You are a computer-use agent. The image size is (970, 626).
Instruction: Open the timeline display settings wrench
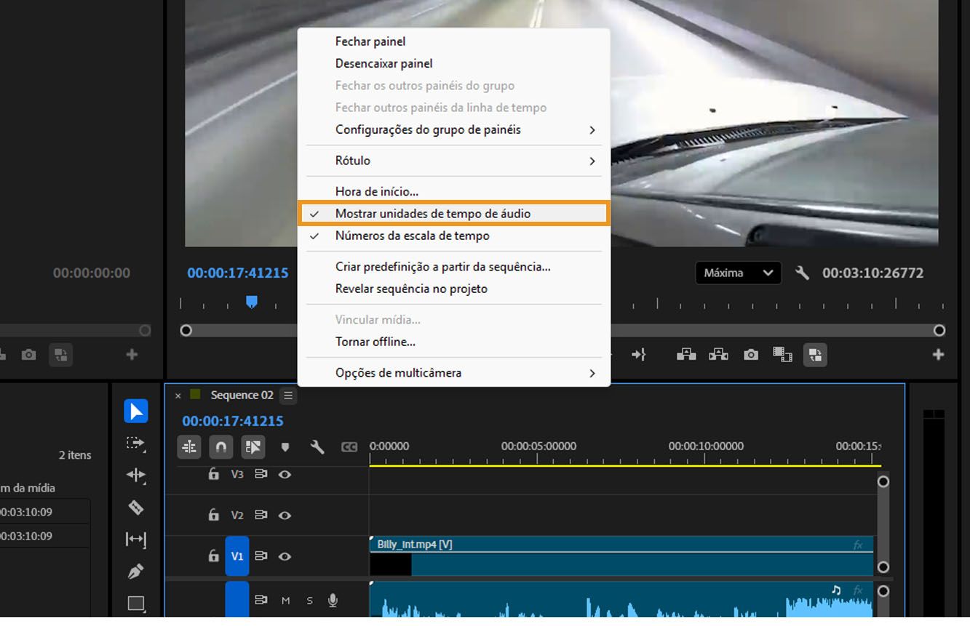[318, 447]
